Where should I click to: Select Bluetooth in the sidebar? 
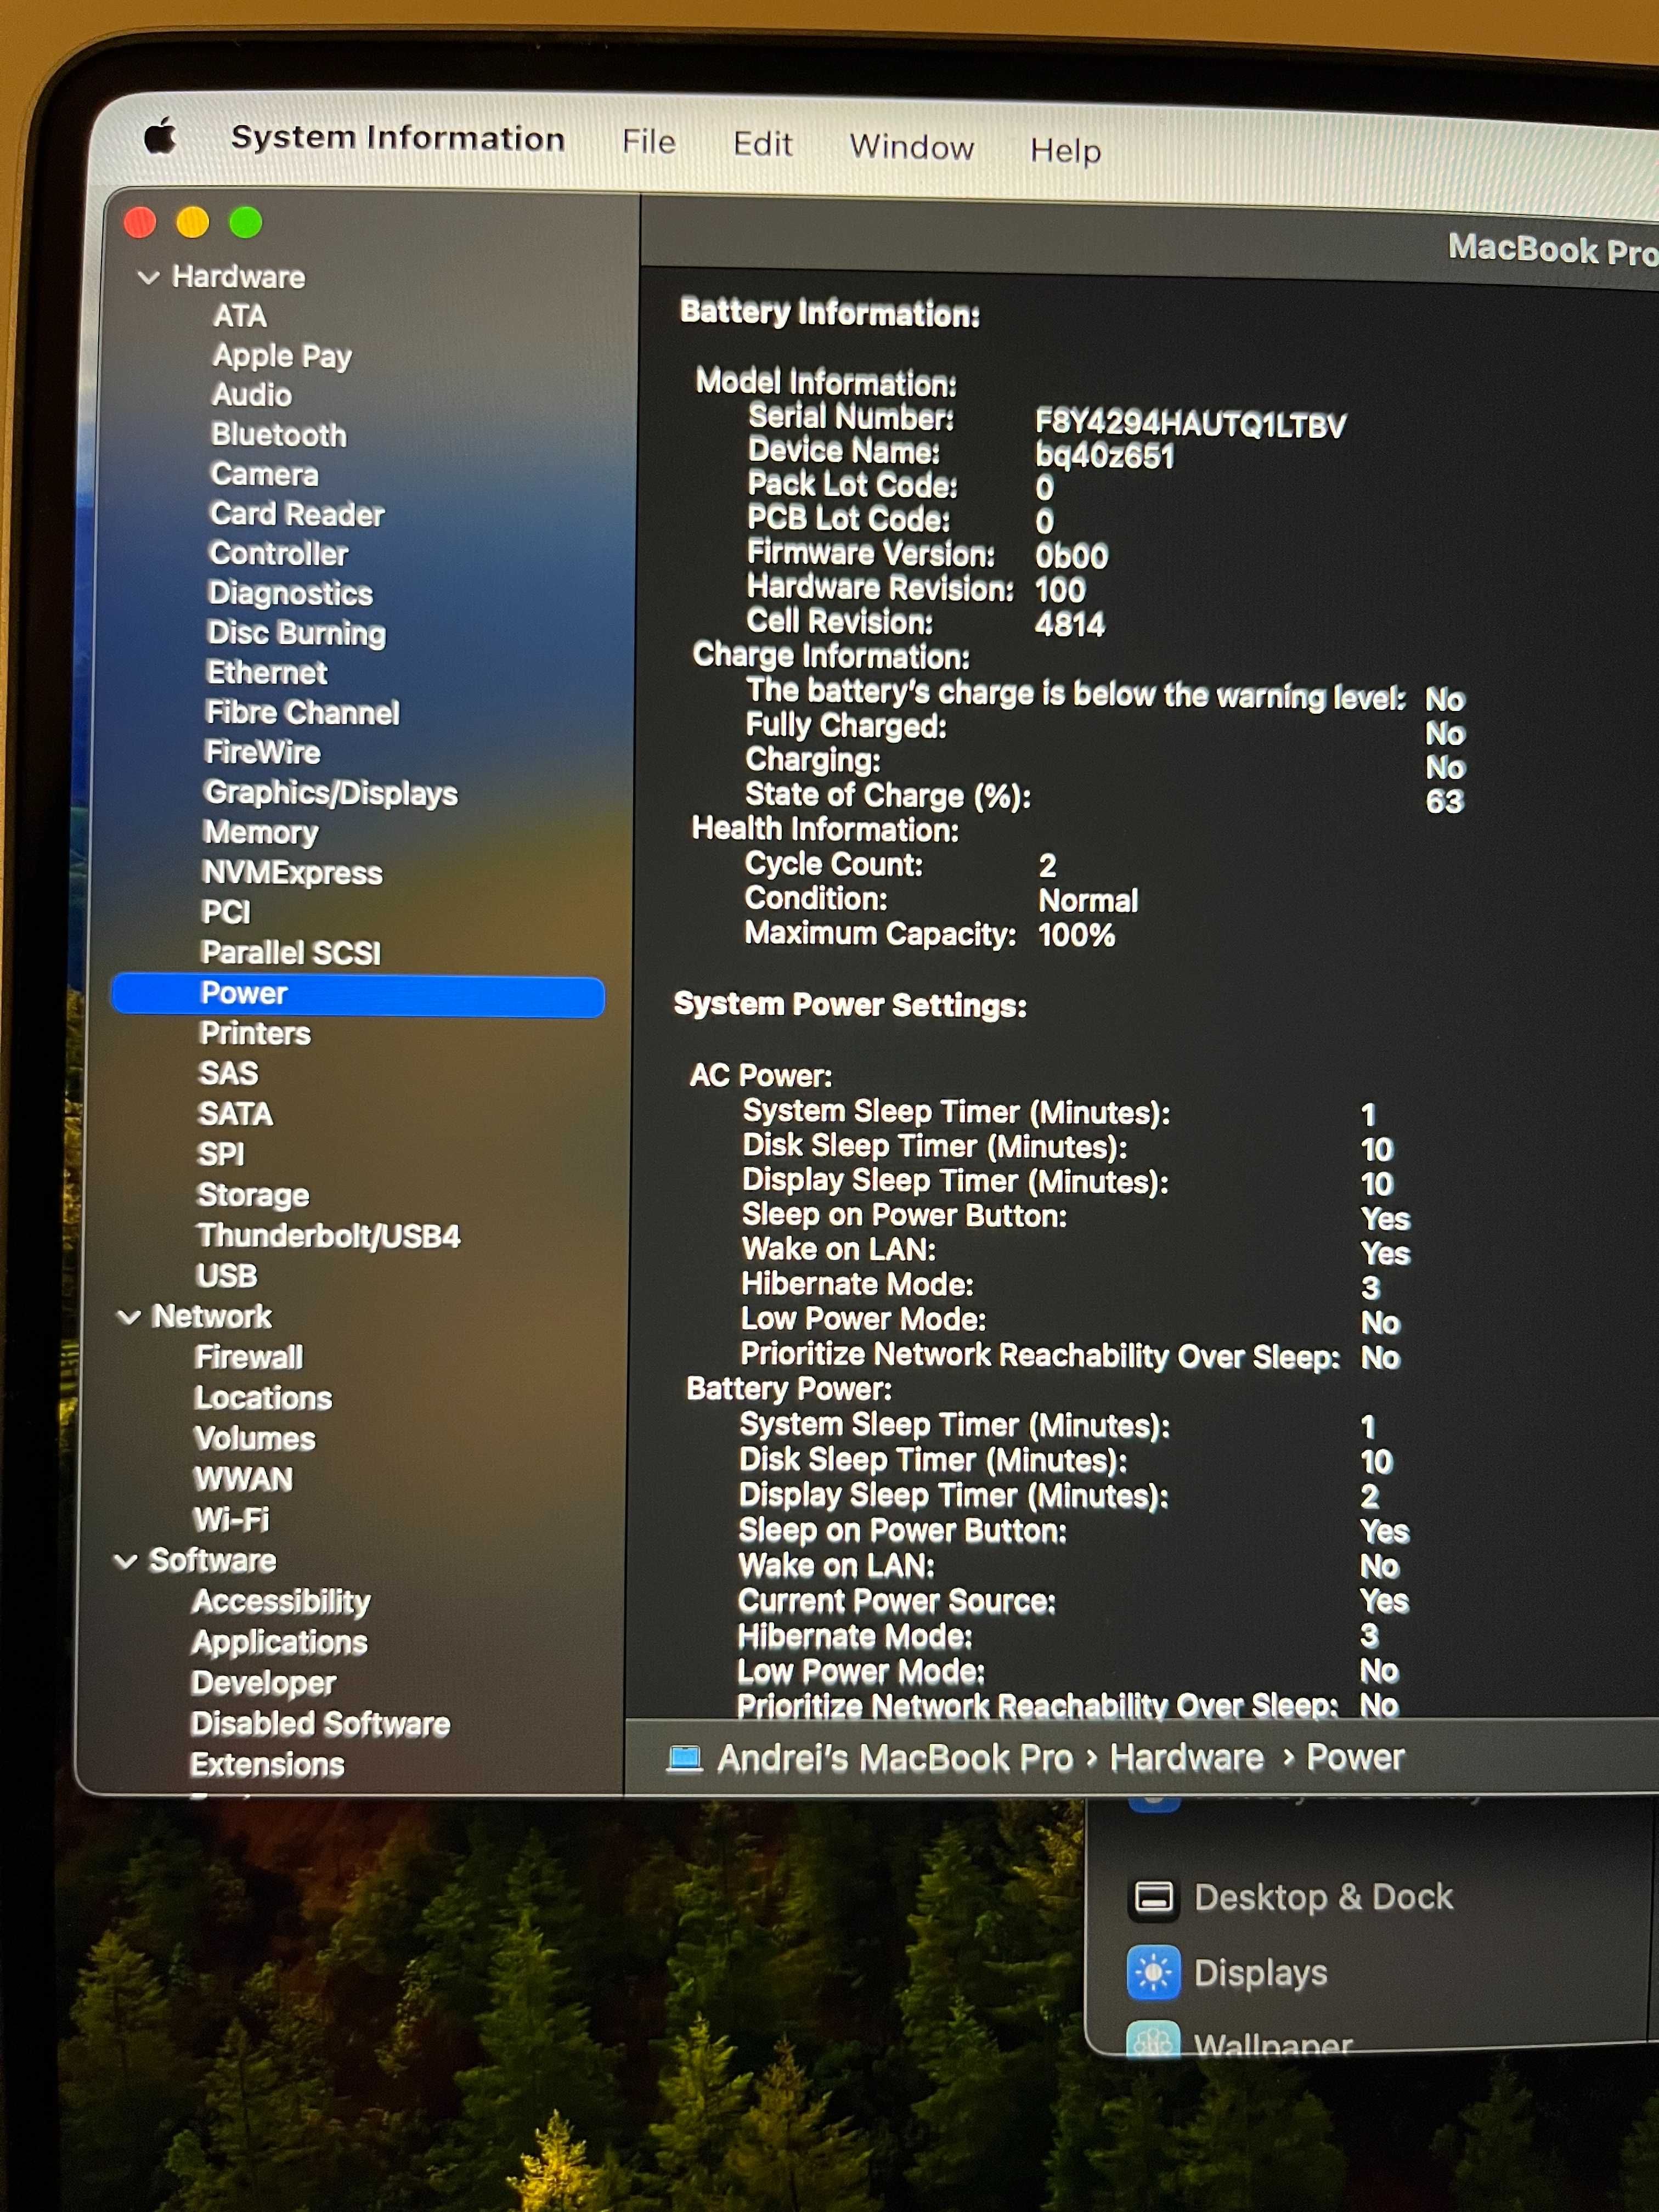[279, 435]
